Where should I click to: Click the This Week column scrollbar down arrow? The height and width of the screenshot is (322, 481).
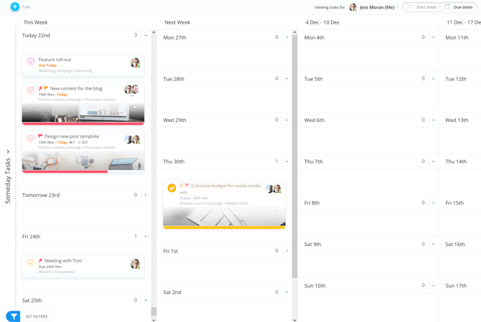click(x=154, y=320)
